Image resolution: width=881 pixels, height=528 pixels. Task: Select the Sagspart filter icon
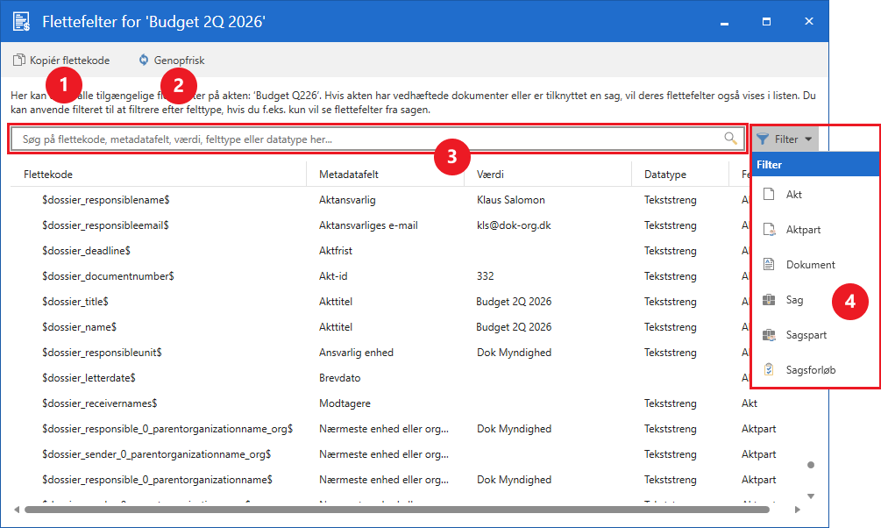(769, 334)
